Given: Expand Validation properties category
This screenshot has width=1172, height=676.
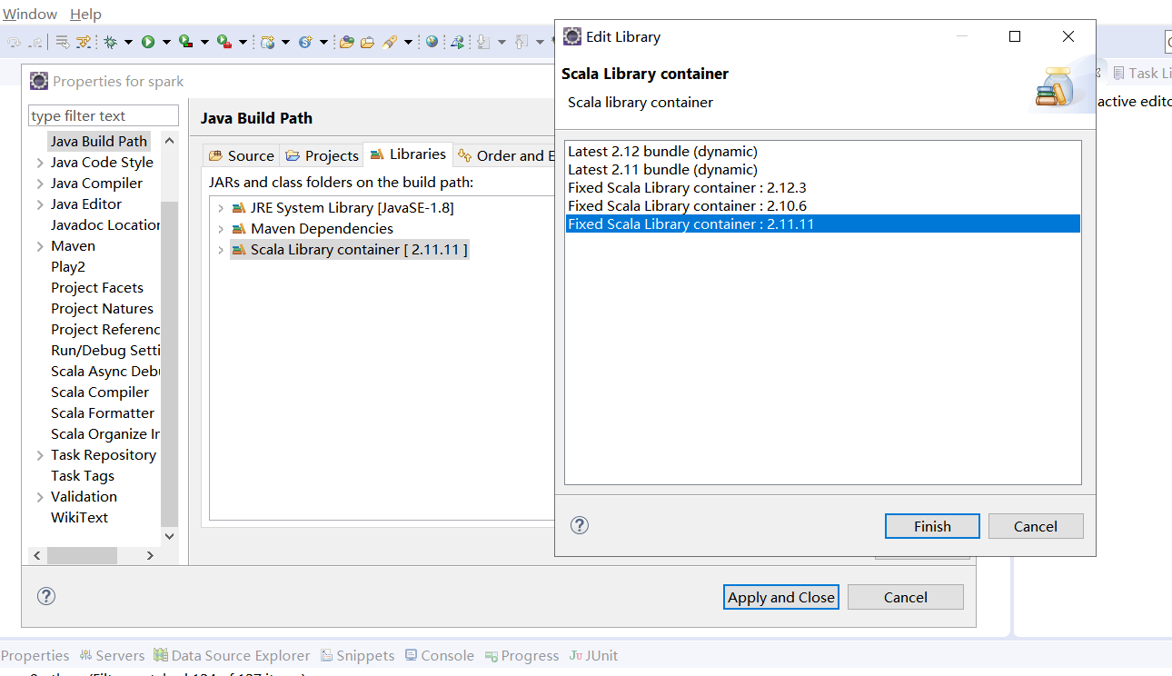Looking at the screenshot, I should 40,497.
